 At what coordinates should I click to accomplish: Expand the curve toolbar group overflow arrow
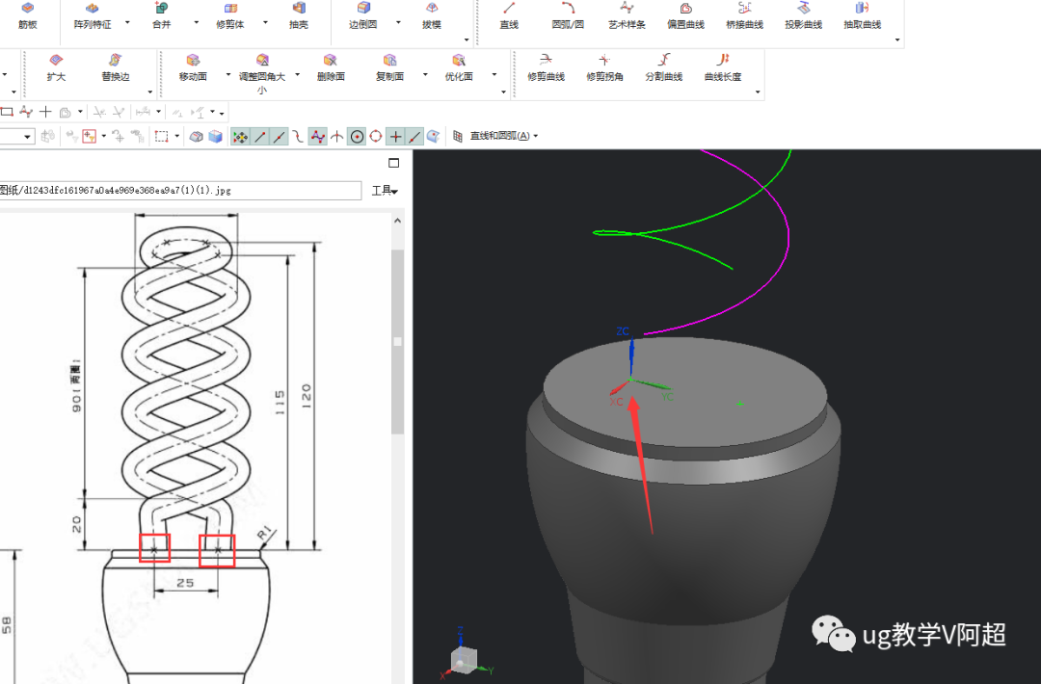(x=897, y=39)
